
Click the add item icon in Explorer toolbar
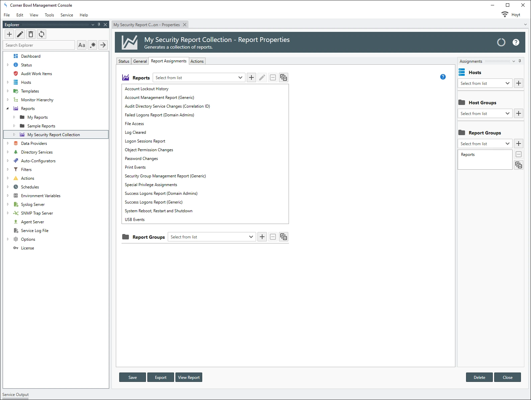click(9, 34)
